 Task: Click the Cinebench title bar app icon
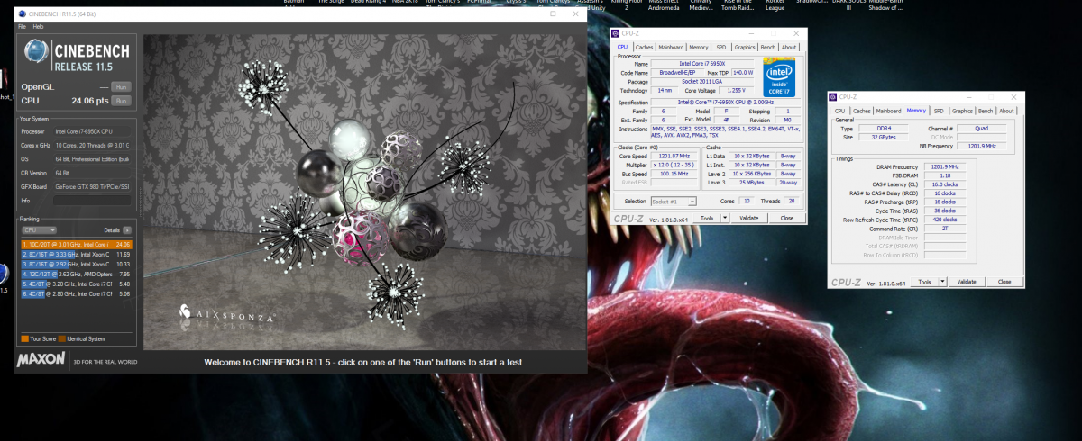pyautogui.click(x=22, y=14)
